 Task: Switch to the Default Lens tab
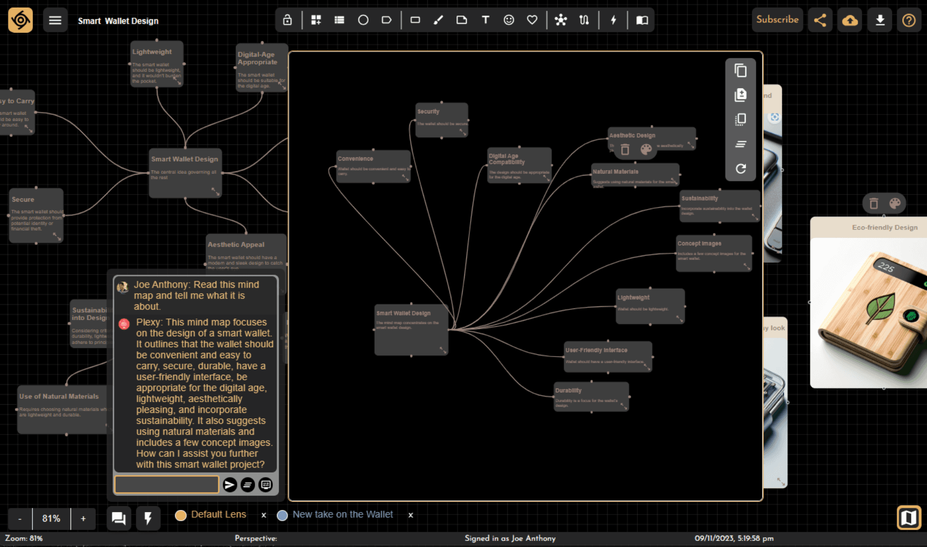click(218, 515)
